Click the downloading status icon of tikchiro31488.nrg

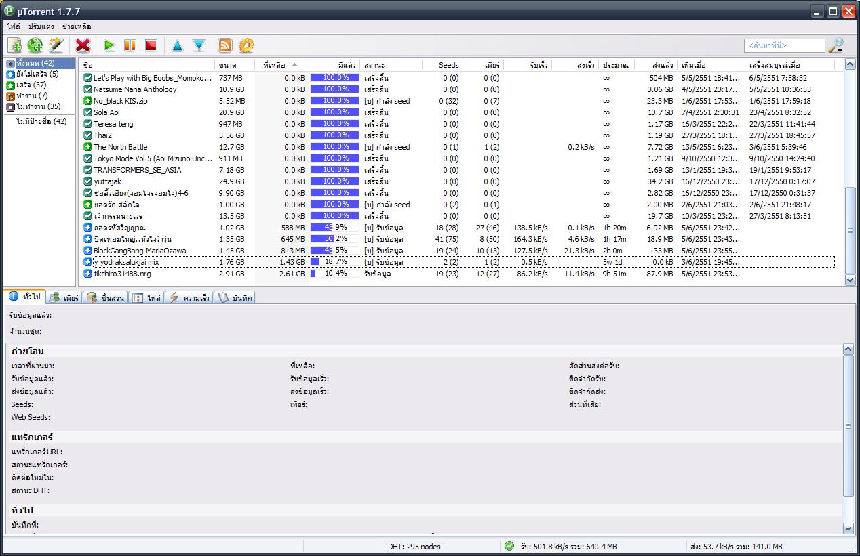pos(87,274)
